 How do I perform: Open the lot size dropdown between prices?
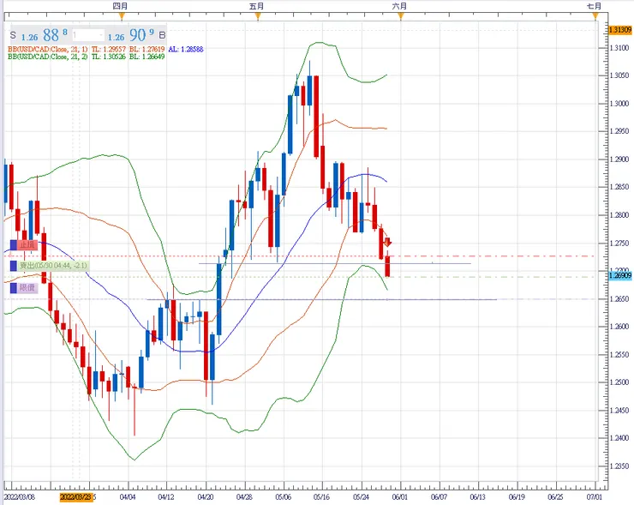point(88,36)
